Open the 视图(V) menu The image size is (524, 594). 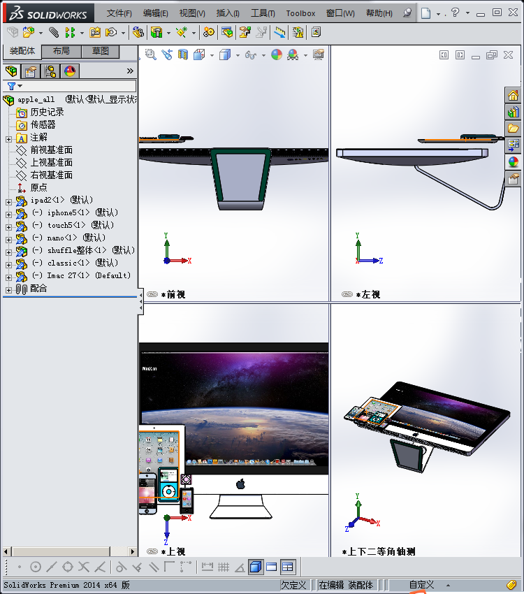pos(192,13)
